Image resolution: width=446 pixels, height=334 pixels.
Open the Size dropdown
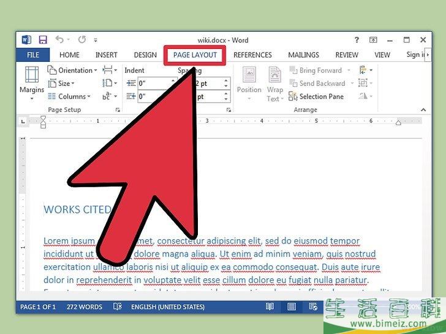pos(61,83)
